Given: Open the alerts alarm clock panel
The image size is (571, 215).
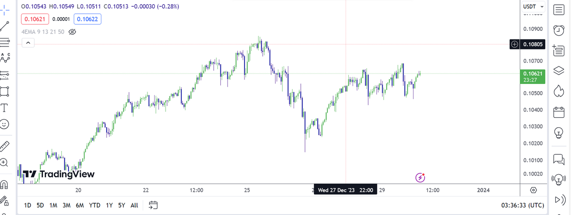Looking at the screenshot, I should (559, 31).
